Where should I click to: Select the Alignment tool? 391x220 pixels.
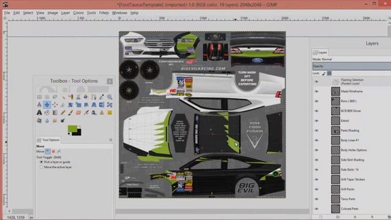point(55,105)
